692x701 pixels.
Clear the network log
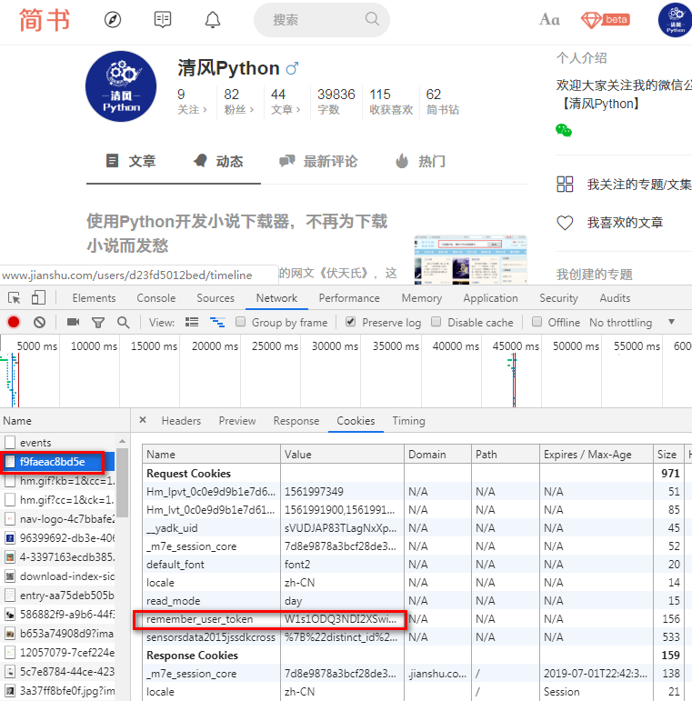coord(39,322)
